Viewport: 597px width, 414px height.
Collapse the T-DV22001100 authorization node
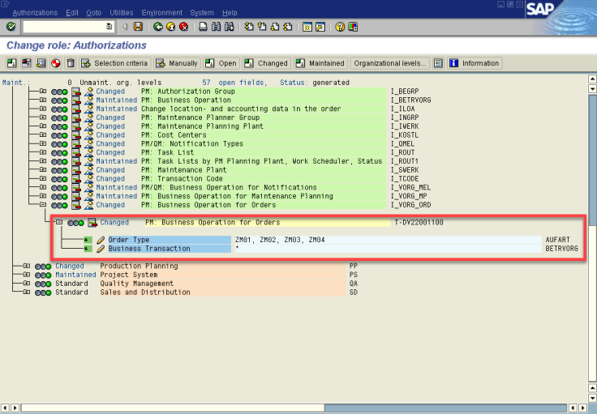58,223
